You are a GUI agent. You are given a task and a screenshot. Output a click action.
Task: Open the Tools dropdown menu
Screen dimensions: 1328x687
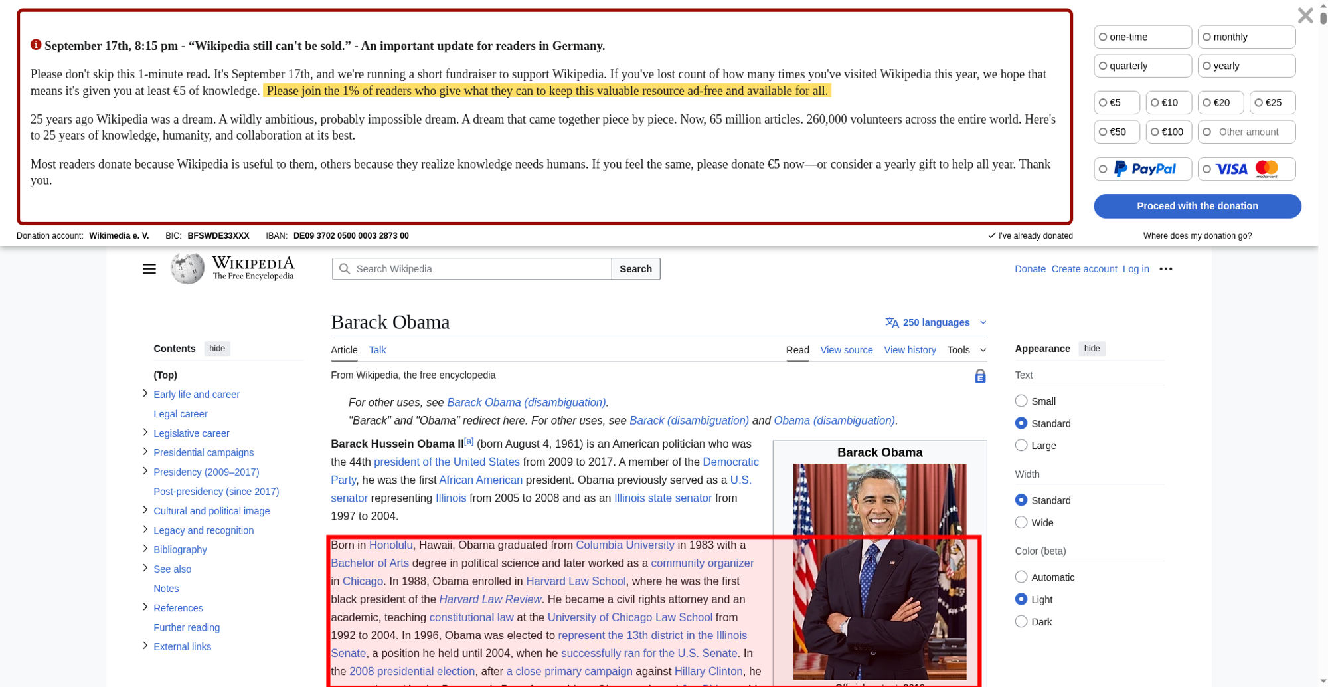coord(966,350)
